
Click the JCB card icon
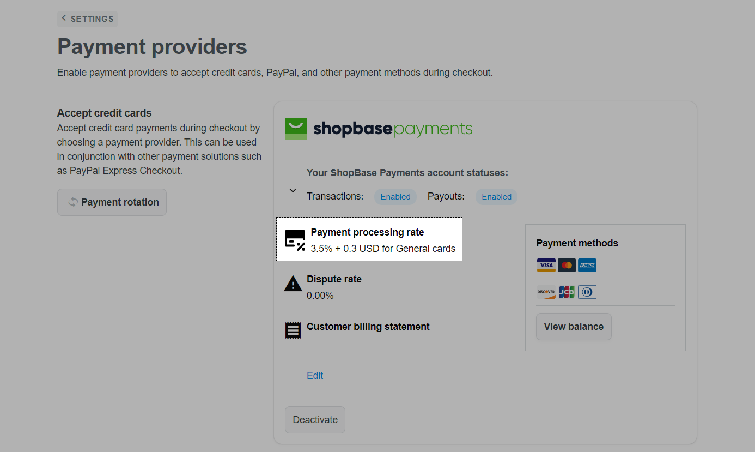[x=567, y=292]
